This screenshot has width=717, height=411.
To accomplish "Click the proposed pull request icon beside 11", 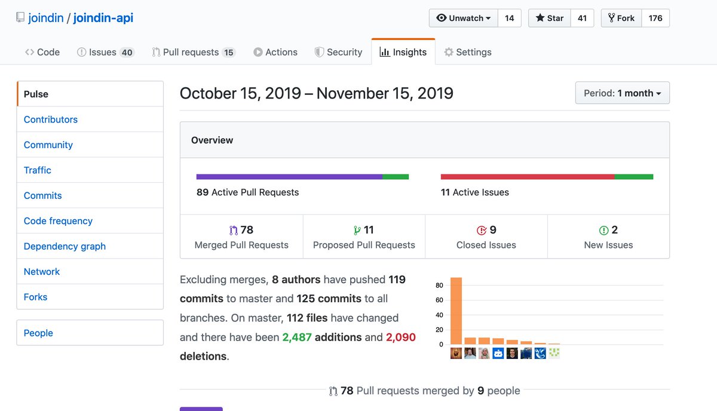I will [x=357, y=230].
